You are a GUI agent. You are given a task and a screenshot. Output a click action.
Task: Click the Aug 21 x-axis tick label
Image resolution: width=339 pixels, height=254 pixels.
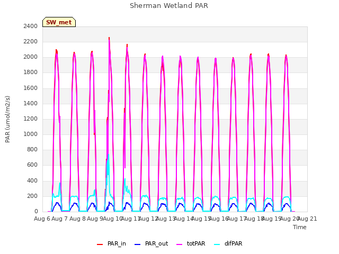click(x=307, y=219)
